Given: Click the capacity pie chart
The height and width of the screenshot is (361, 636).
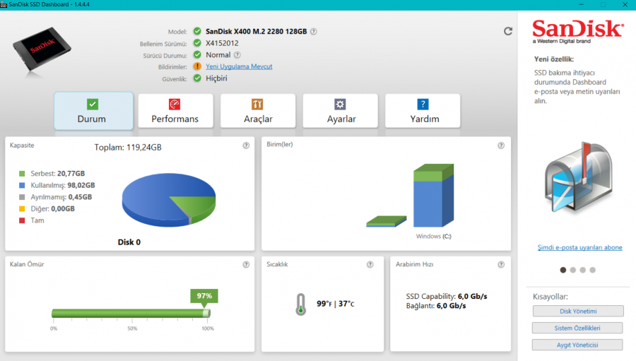Looking at the screenshot, I should (169, 199).
